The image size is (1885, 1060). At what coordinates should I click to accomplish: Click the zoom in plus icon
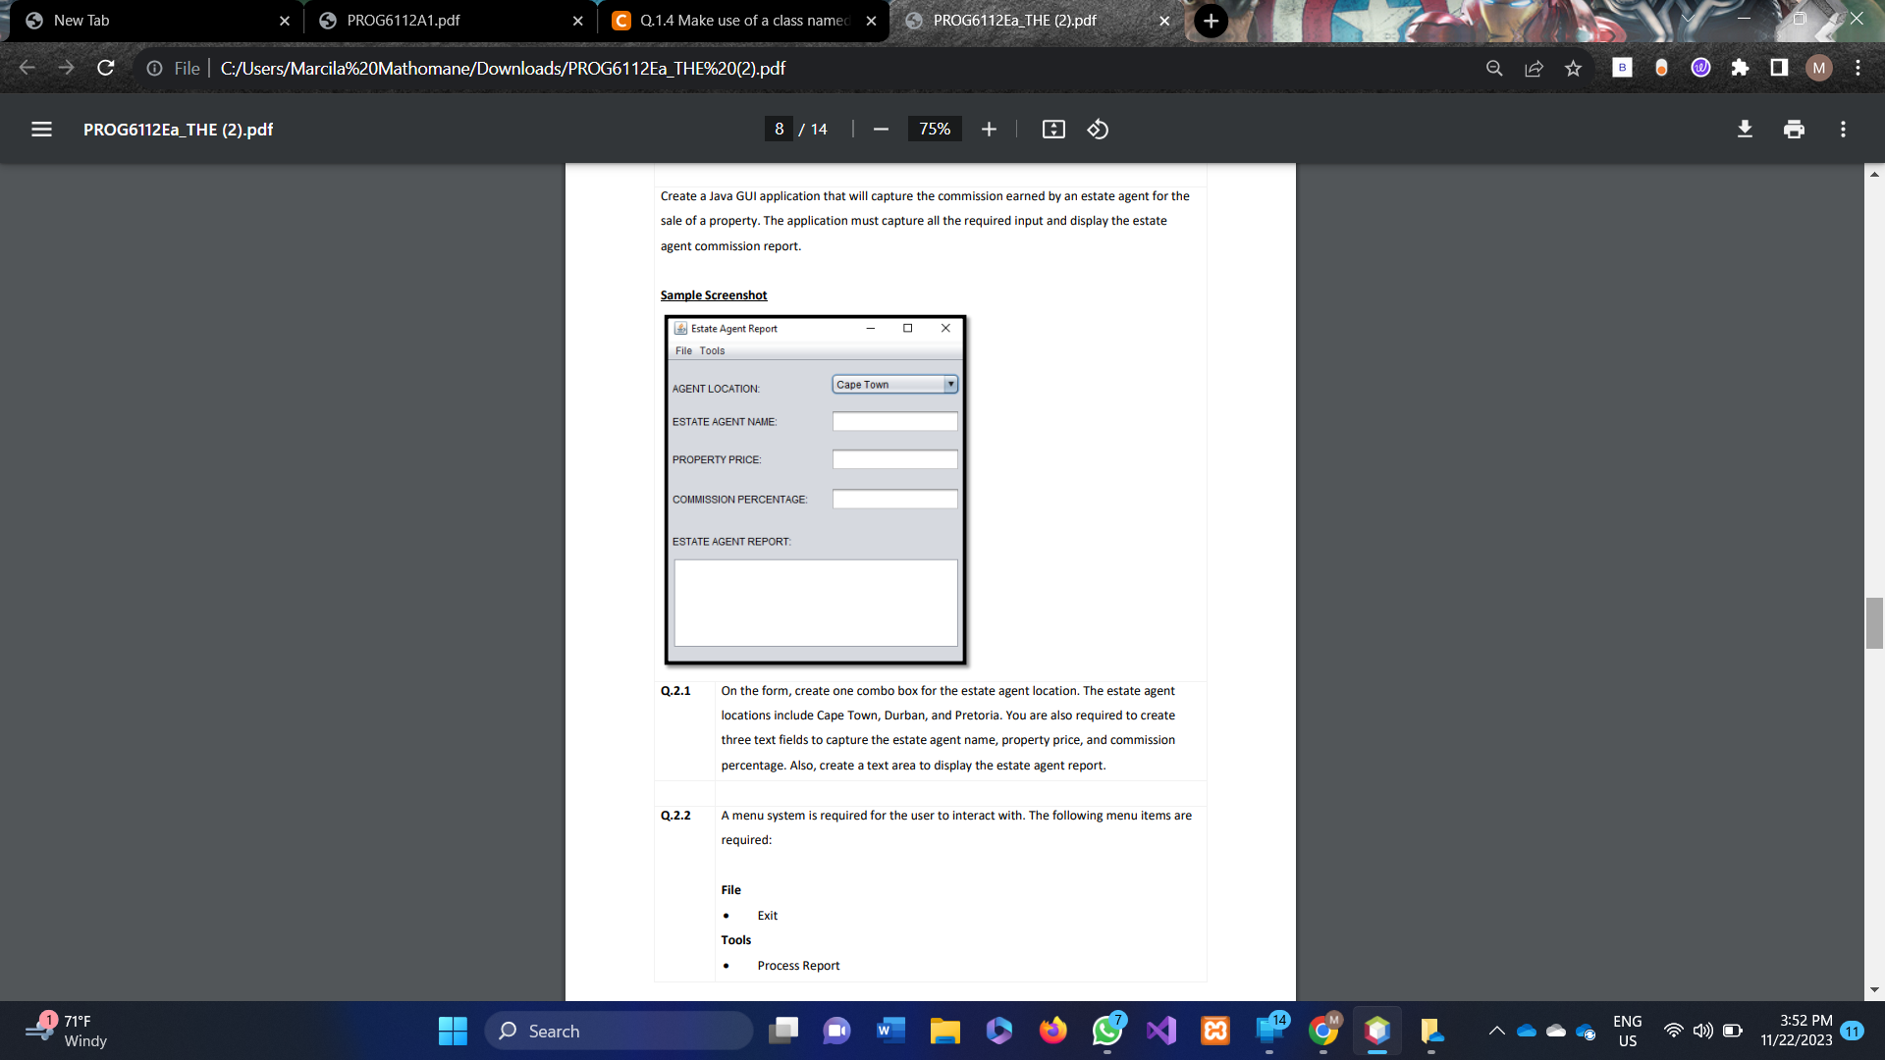pyautogui.click(x=989, y=130)
